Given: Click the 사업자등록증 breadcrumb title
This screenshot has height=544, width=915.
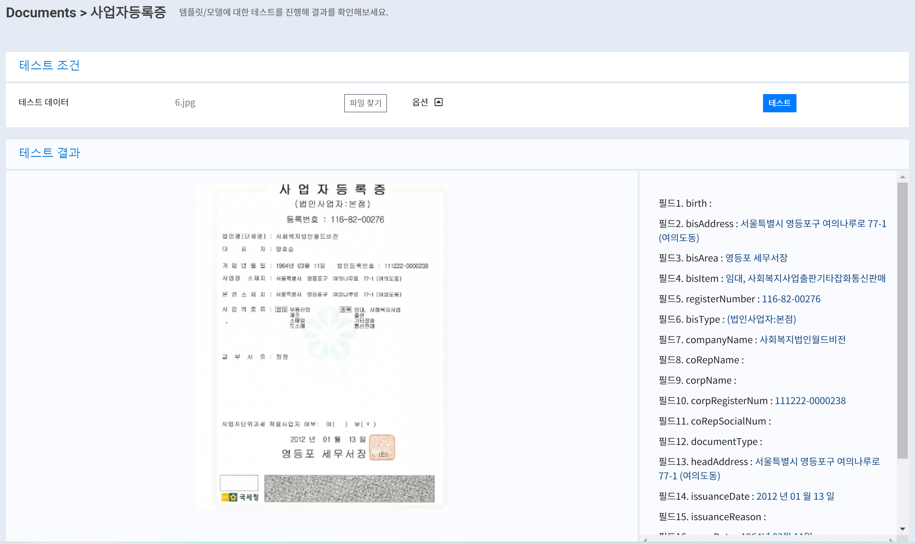Looking at the screenshot, I should [x=128, y=12].
